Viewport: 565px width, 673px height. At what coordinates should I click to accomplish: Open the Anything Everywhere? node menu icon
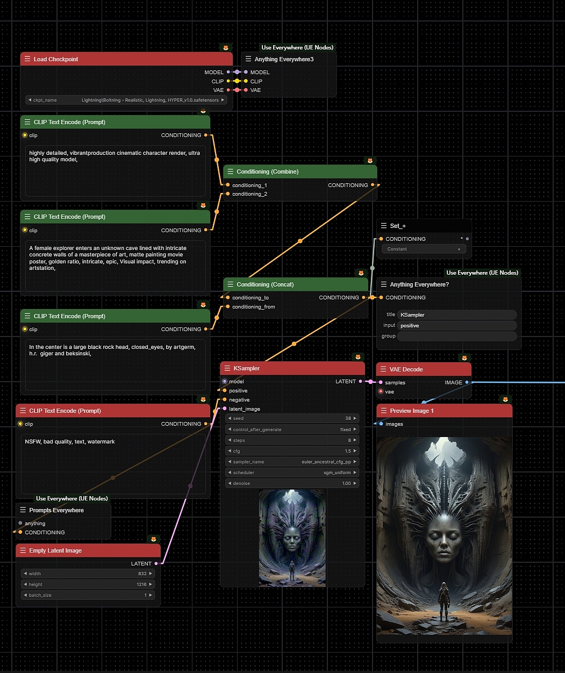384,284
